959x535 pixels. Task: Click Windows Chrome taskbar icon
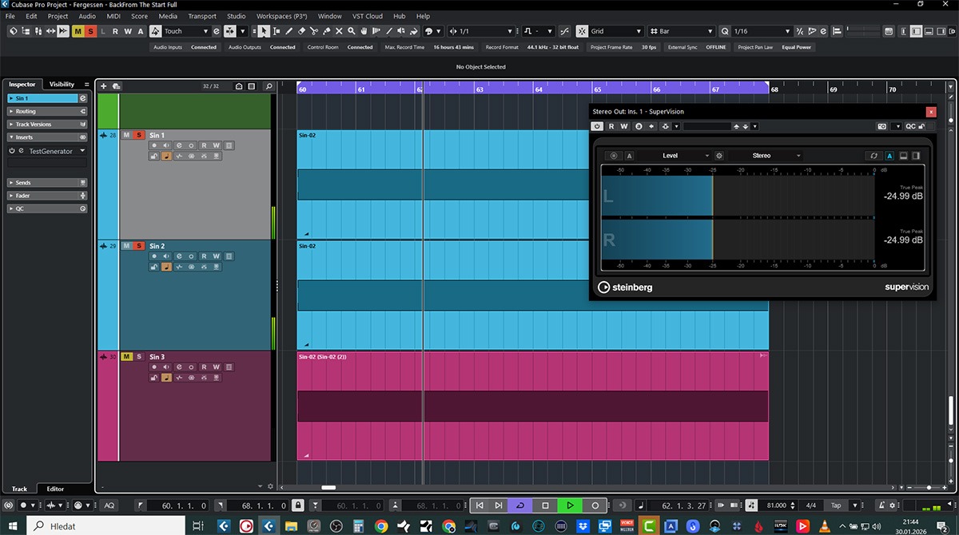(x=381, y=525)
